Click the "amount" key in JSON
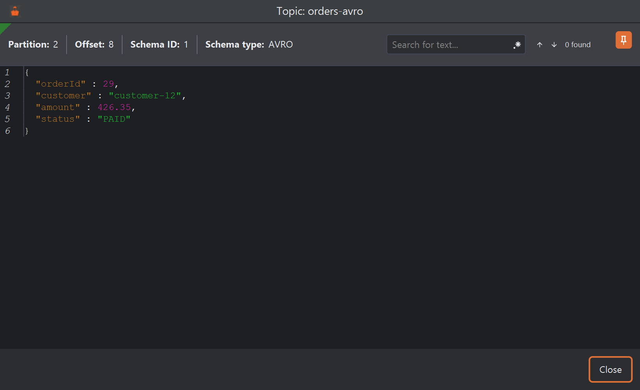640x390 pixels. pyautogui.click(x=58, y=107)
